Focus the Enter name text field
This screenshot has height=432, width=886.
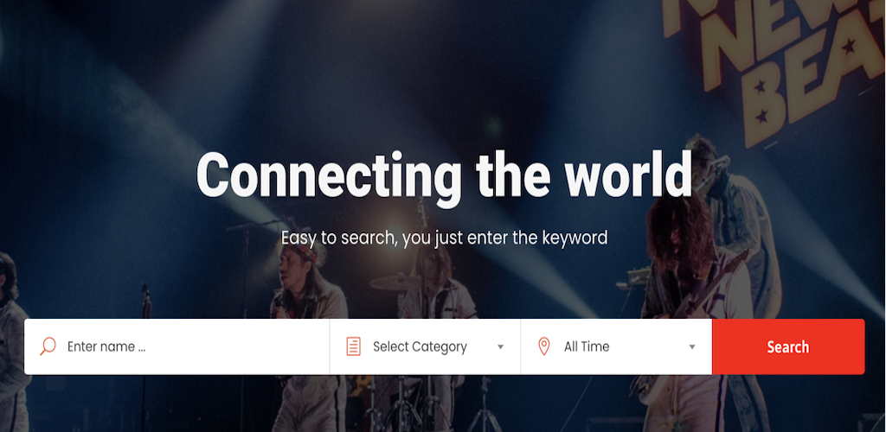[x=192, y=346]
